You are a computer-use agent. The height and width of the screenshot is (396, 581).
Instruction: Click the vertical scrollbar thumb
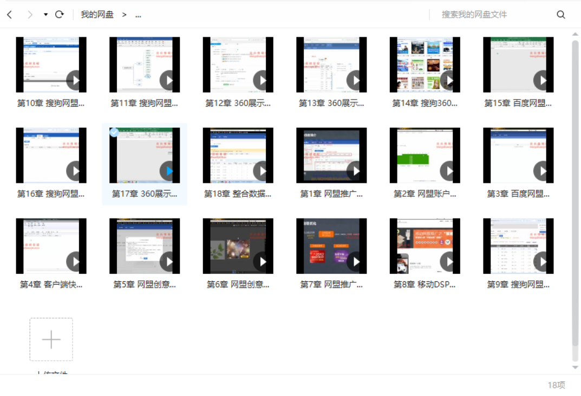coord(575,193)
